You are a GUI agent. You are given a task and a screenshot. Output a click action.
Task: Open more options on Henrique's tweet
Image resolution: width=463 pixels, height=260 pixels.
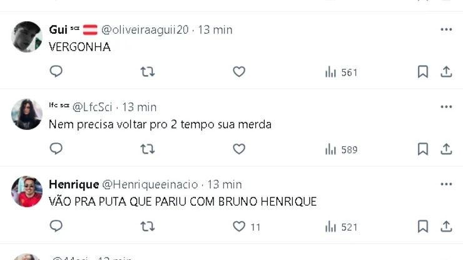[446, 184]
